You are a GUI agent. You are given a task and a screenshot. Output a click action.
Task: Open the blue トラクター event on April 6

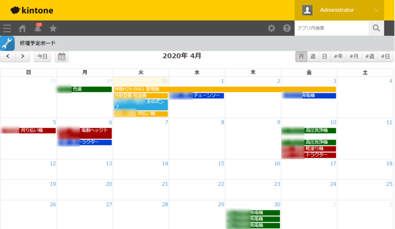click(x=84, y=142)
